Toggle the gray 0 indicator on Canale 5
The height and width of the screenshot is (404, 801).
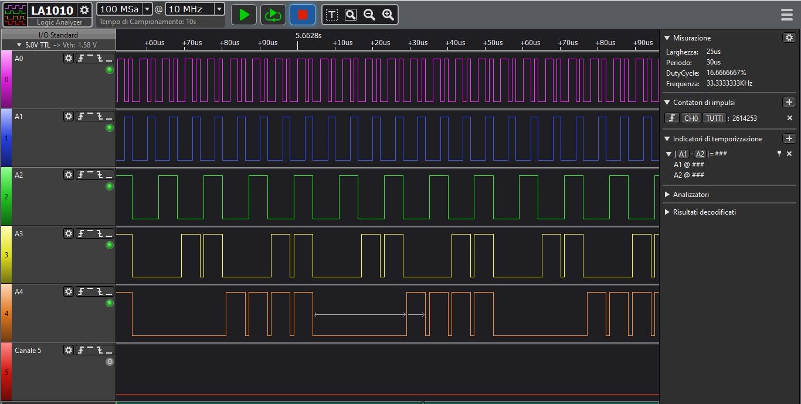109,362
